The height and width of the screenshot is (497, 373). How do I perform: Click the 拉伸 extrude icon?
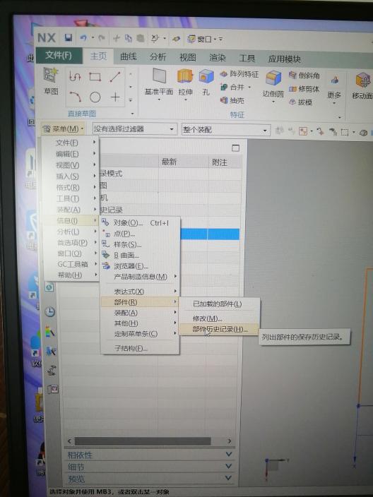point(185,77)
